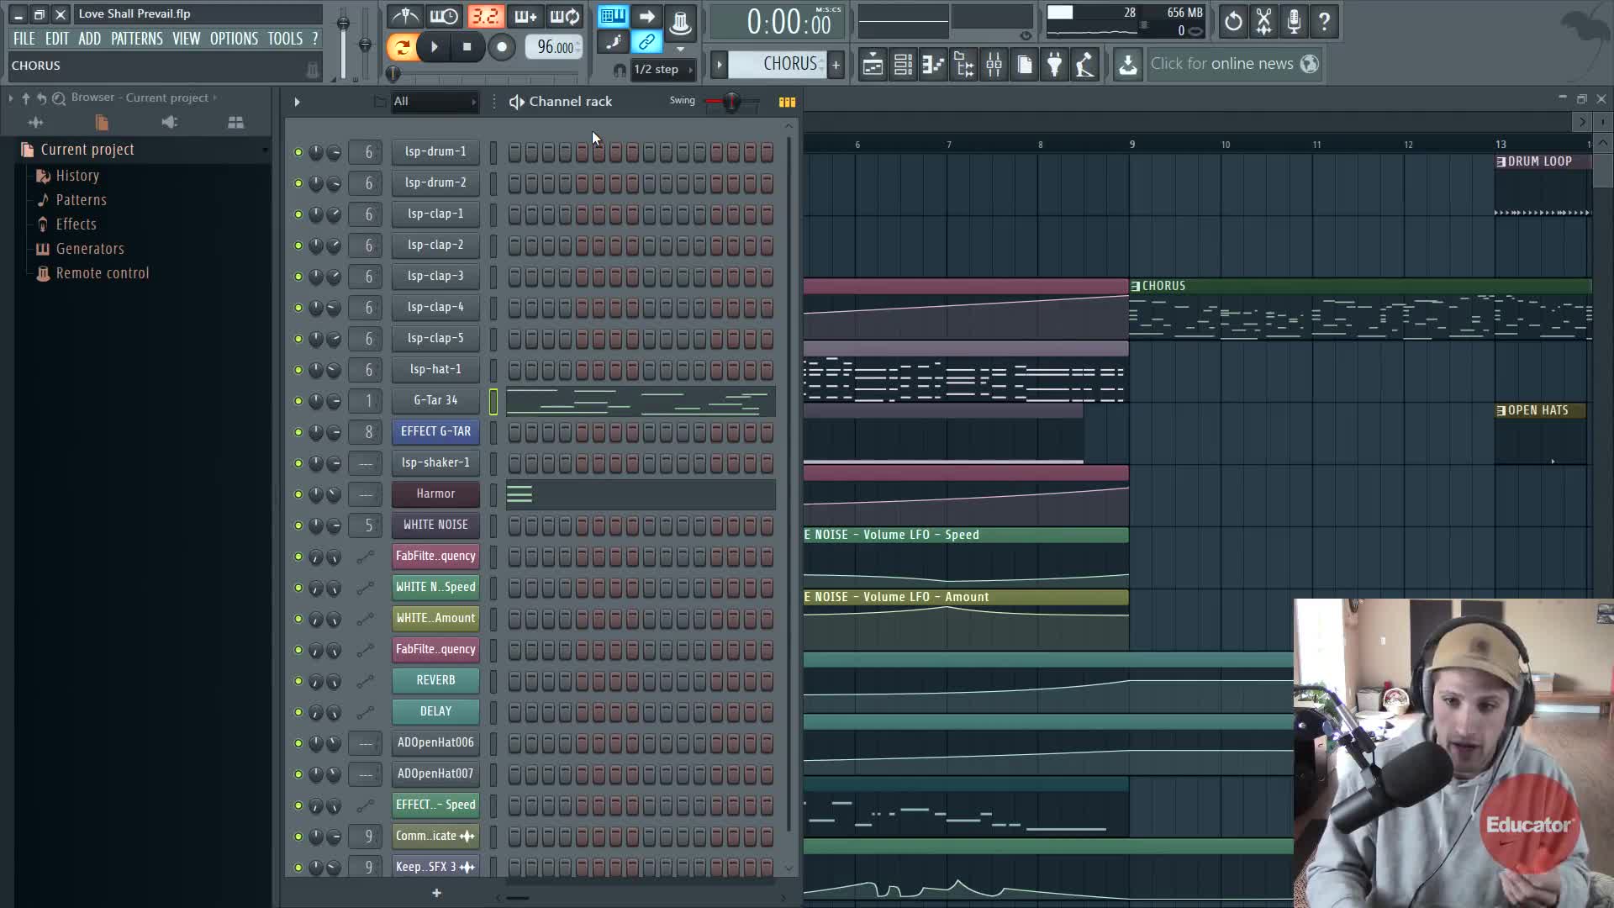
Task: Open the Mixer window icon
Action: 994,65
